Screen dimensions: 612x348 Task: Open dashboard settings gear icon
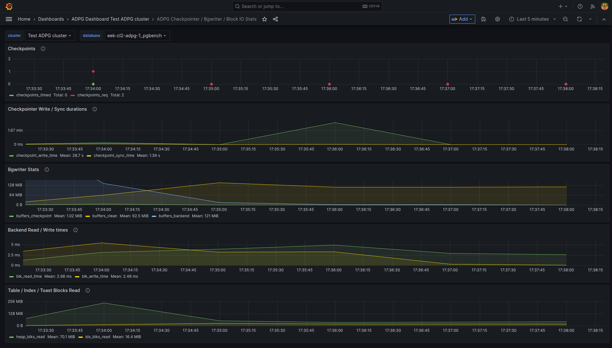(498, 19)
